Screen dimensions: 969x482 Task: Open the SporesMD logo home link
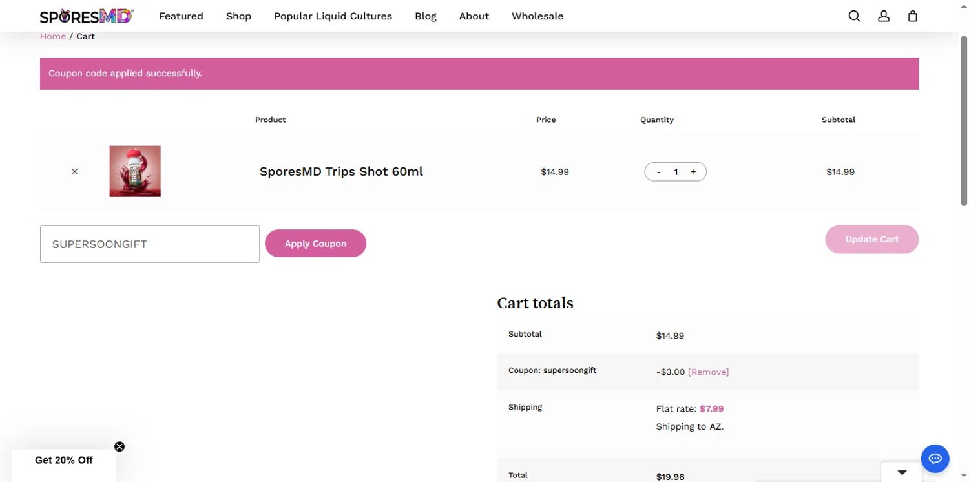pyautogui.click(x=87, y=16)
